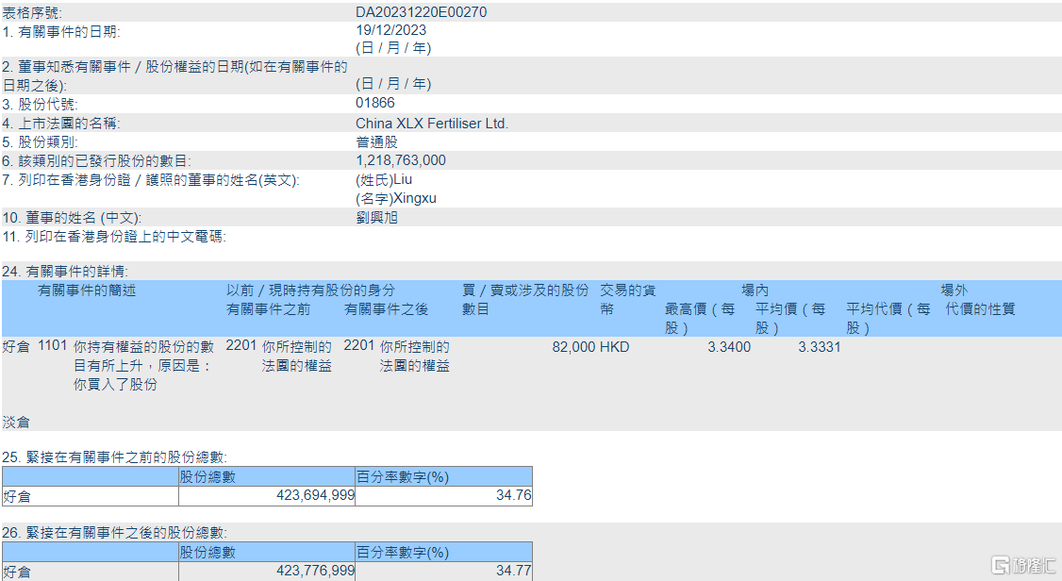Select the share class 普通股
This screenshot has width=1062, height=581.
[x=376, y=142]
